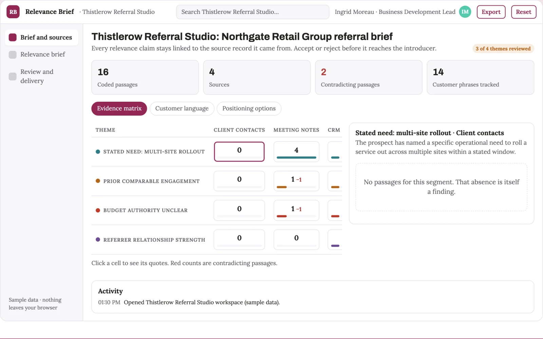Click the Stated need detail panel heading

(430, 133)
